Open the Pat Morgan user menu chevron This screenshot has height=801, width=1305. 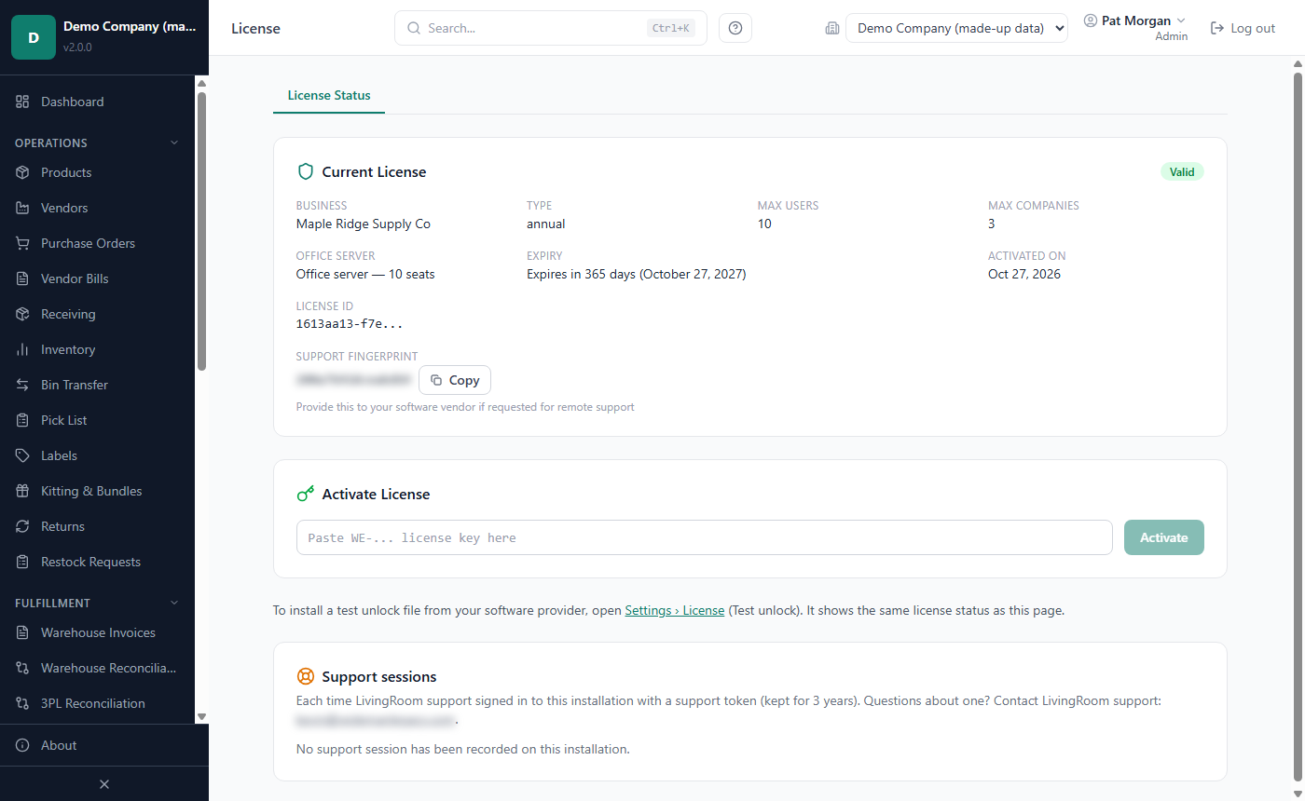point(1181,20)
